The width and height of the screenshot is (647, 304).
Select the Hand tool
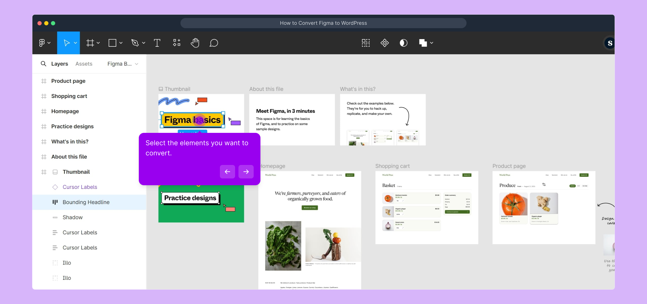coord(195,43)
